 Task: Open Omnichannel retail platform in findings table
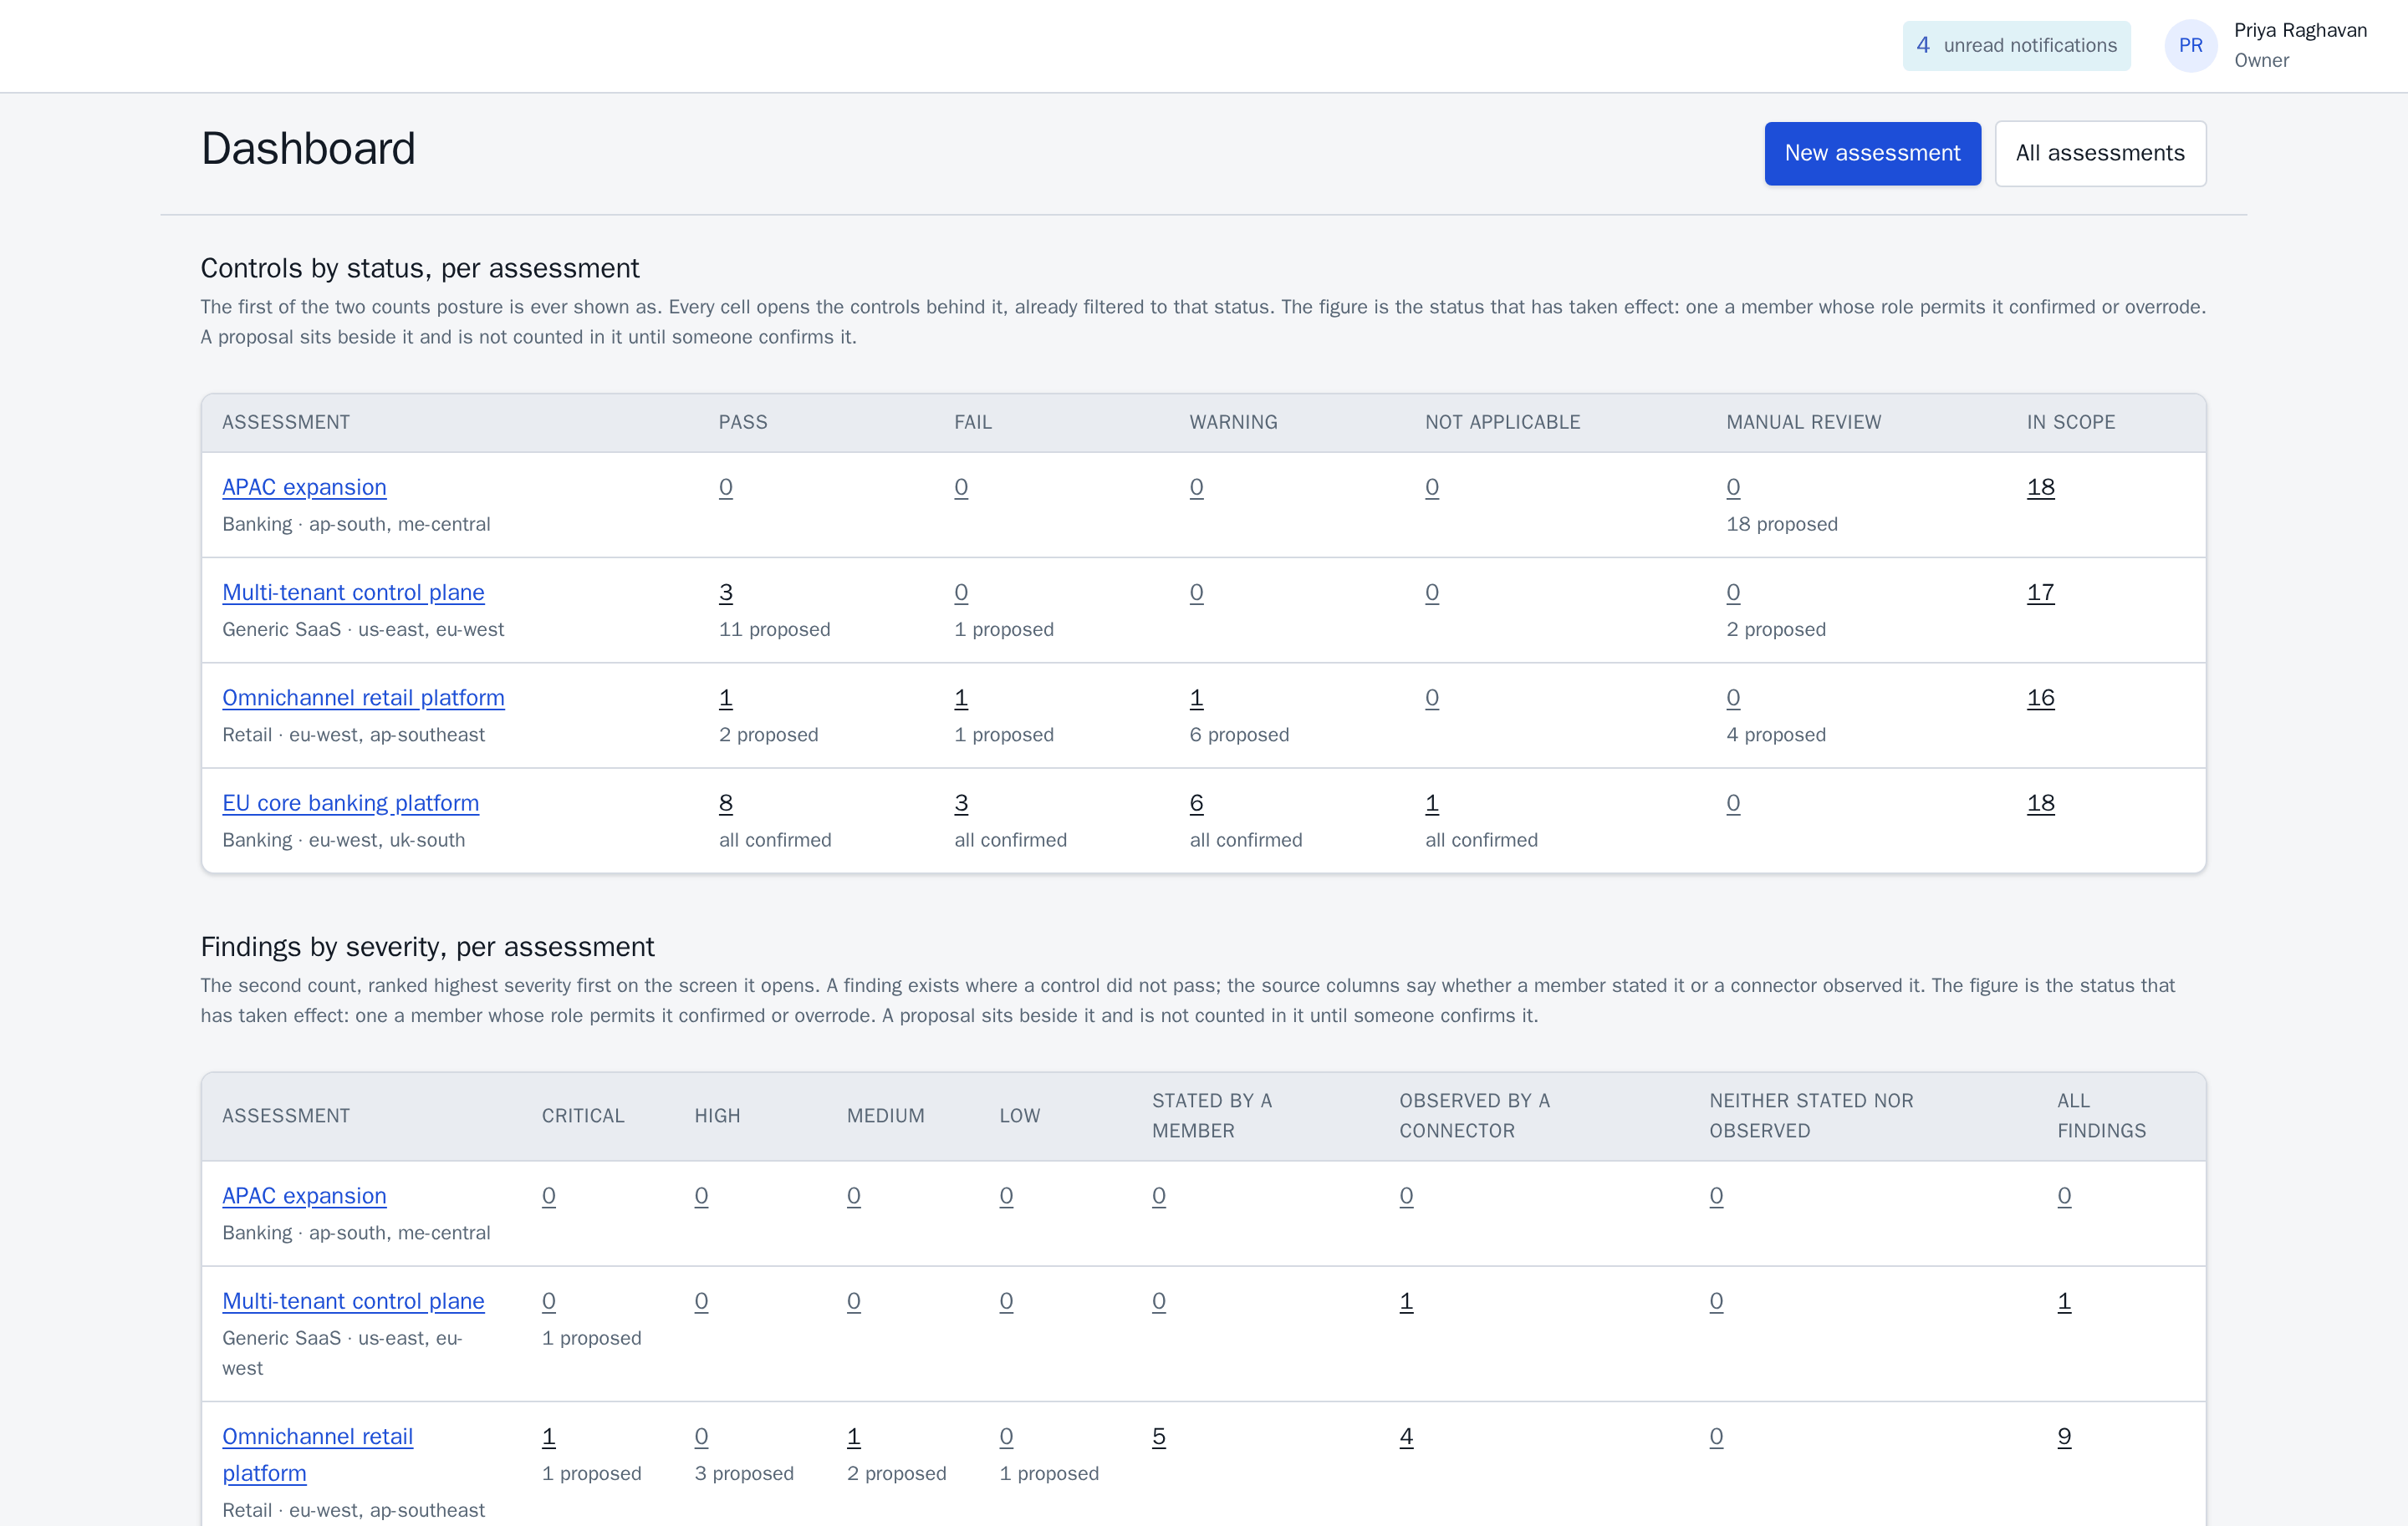pos(317,1454)
